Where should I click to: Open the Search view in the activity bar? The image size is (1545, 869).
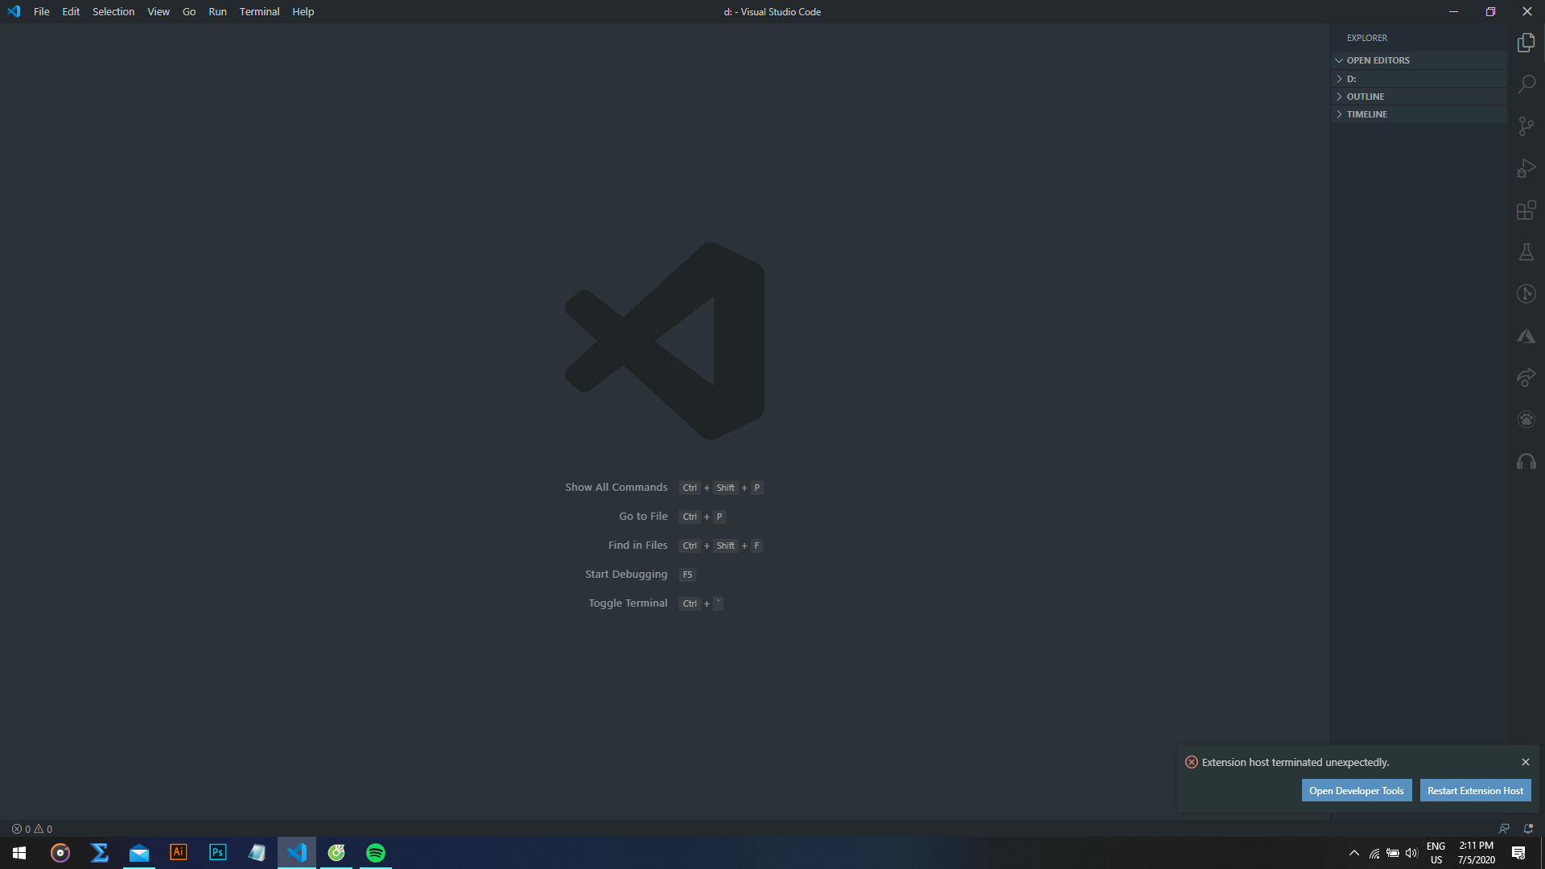(1526, 84)
